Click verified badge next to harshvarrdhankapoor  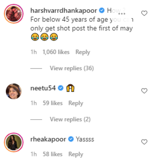tap(101, 11)
